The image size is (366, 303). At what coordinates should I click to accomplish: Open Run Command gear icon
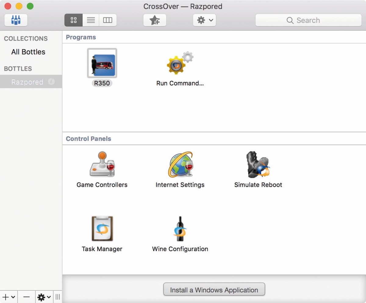click(180, 63)
